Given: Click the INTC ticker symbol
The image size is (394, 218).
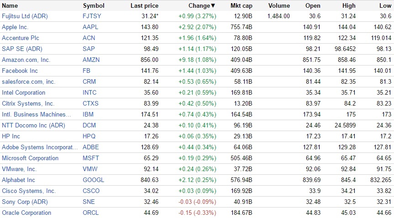Looking at the screenshot, I should pyautogui.click(x=89, y=93).
